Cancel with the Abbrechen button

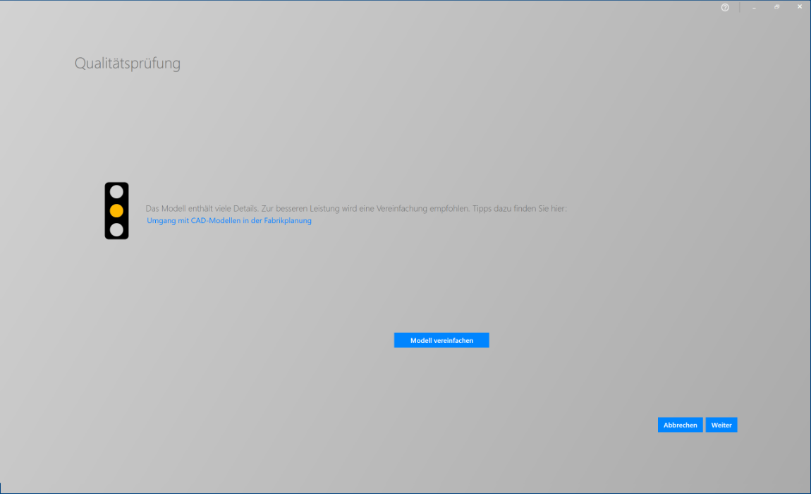pos(680,425)
